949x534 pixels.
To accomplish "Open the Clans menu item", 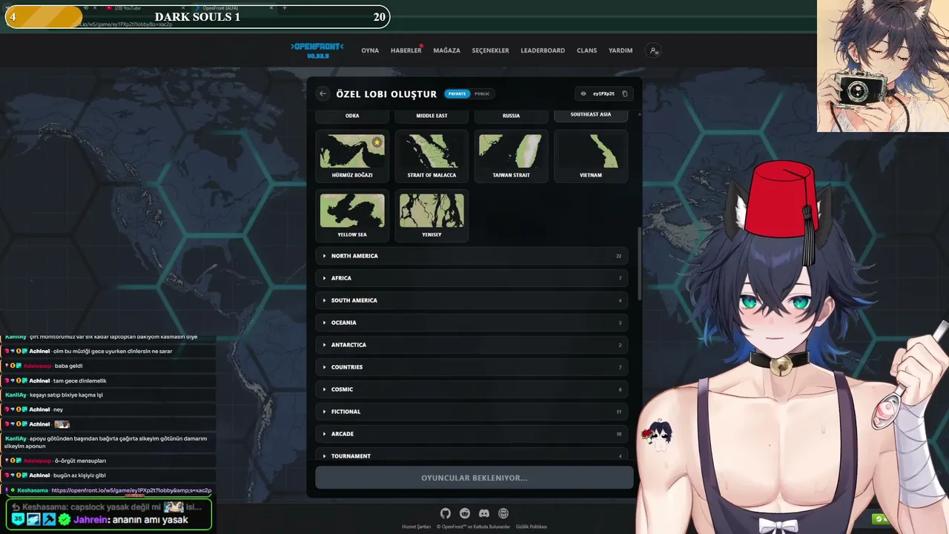I will [586, 50].
